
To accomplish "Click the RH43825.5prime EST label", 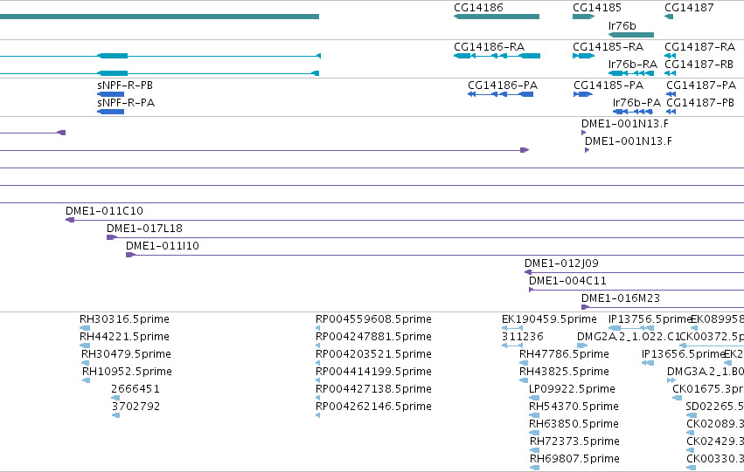I will [564, 372].
